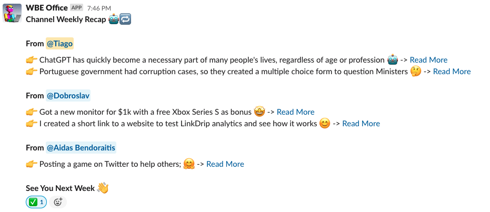490x212 pixels.
Task: Open Read More for new monitor post
Action: point(295,112)
